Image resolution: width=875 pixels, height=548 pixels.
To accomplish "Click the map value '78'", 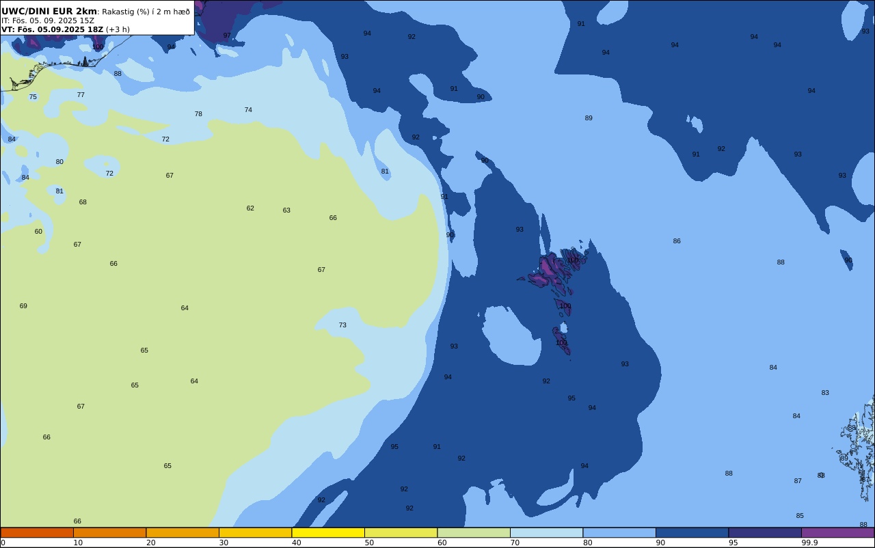I will tap(198, 114).
